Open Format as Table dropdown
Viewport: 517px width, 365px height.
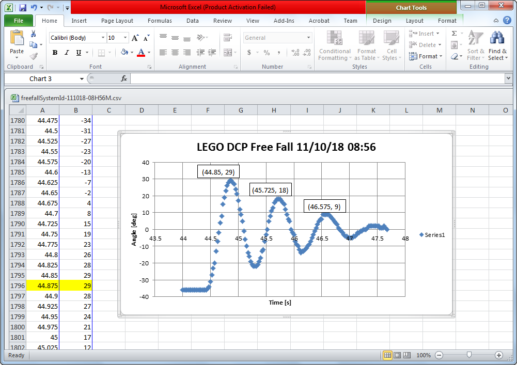367,45
